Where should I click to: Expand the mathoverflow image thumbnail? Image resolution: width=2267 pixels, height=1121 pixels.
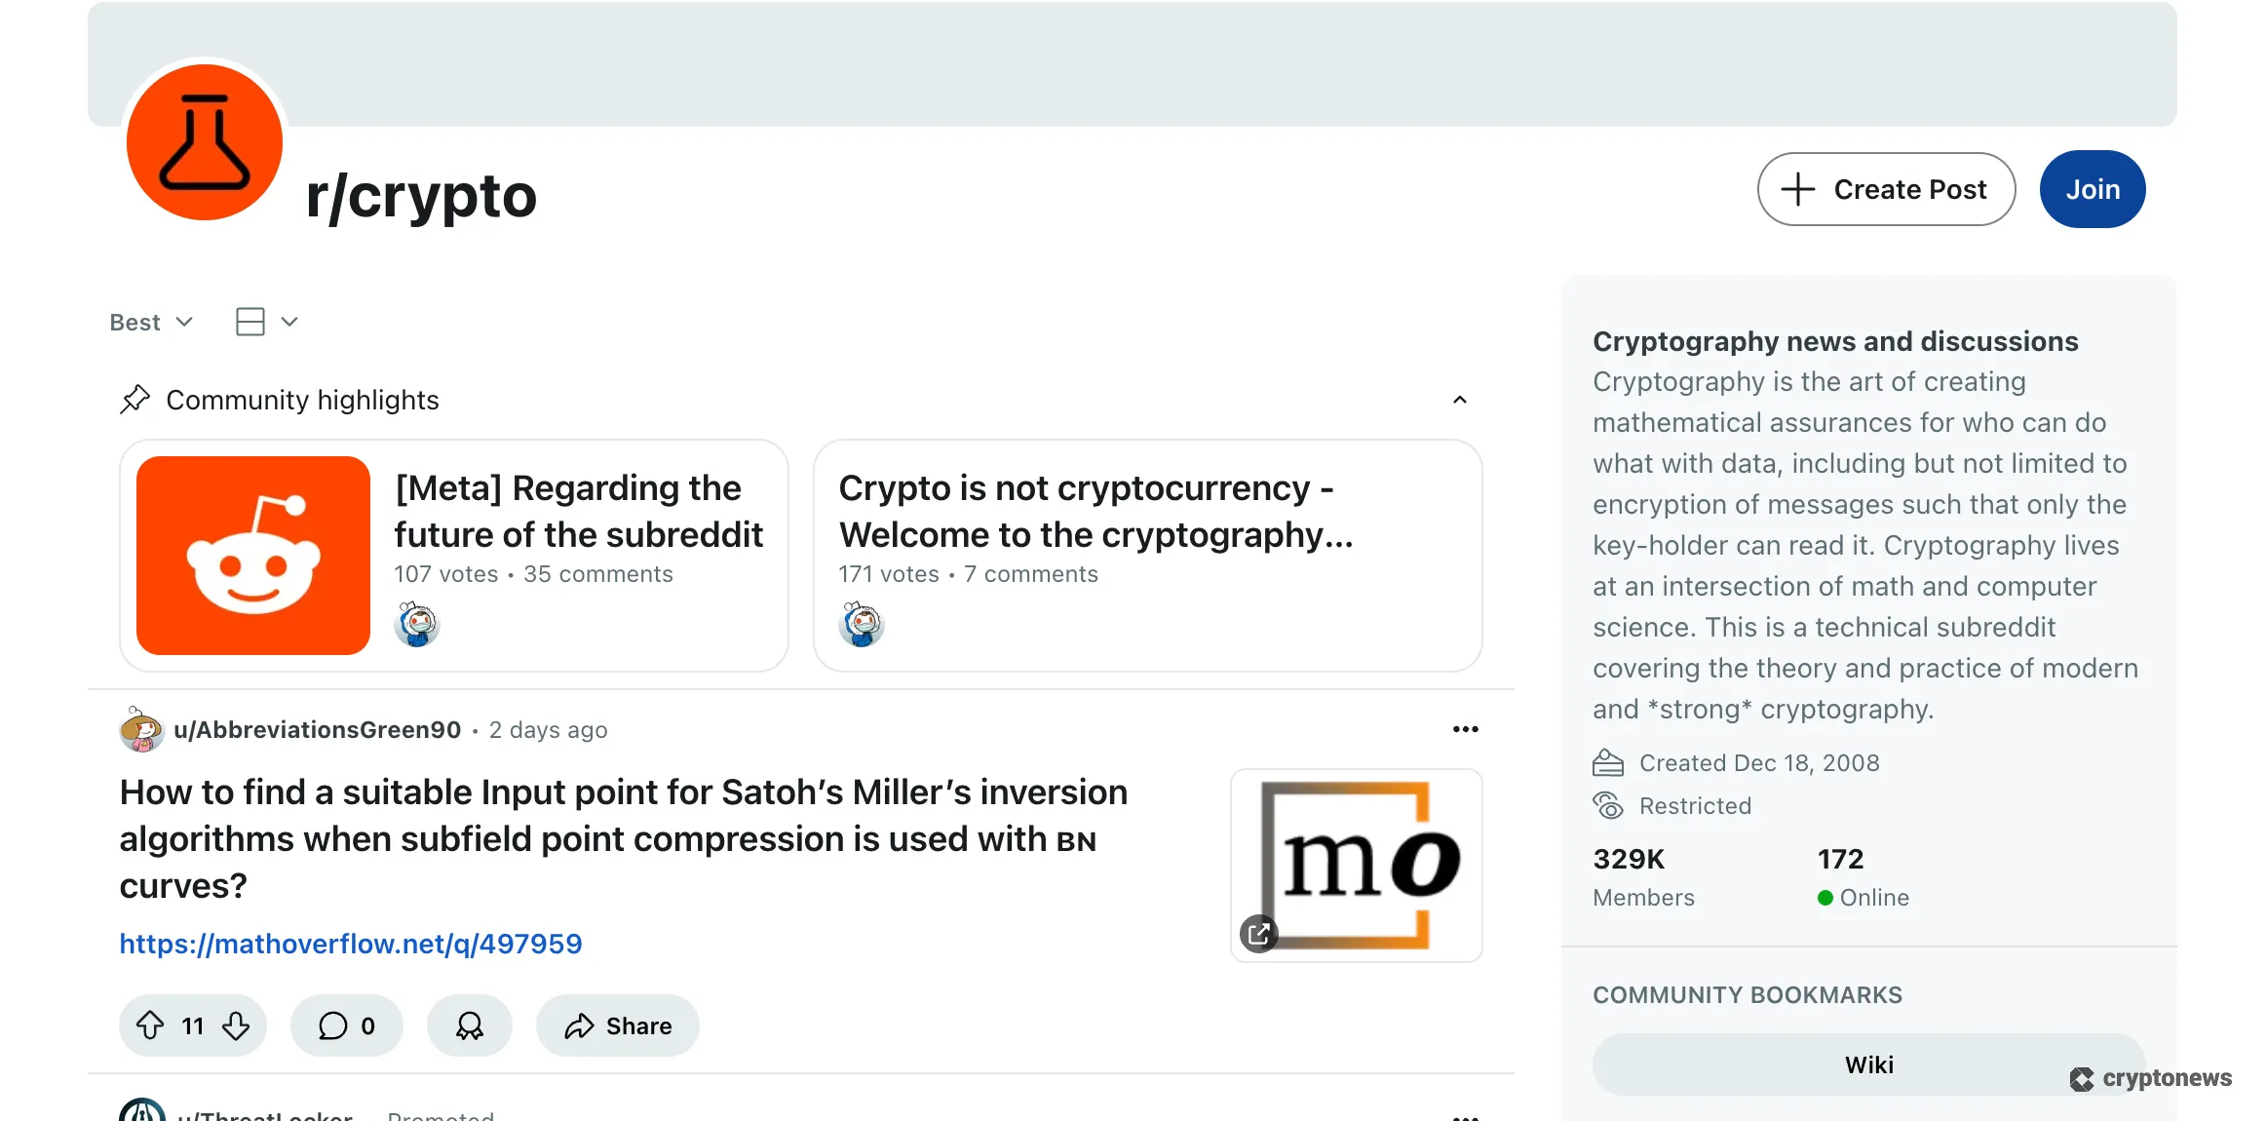[x=1258, y=934]
